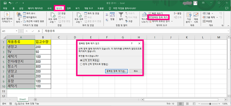Open the 개요 group dialog launcher
231x106 pixels.
(222, 25)
